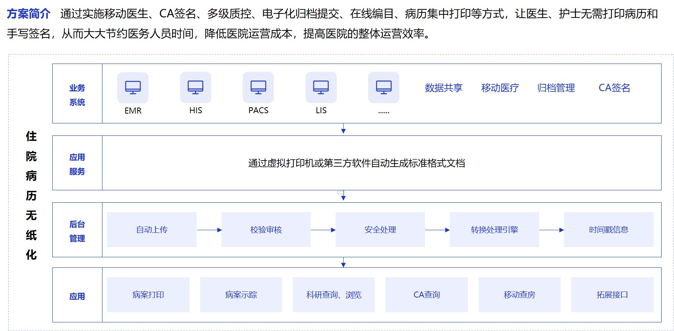Select the 病案示踪 application box
This screenshot has height=331, width=674.
[x=241, y=295]
